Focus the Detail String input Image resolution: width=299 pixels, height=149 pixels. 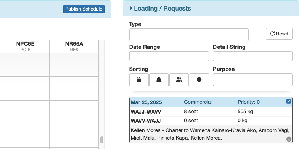tap(253, 56)
